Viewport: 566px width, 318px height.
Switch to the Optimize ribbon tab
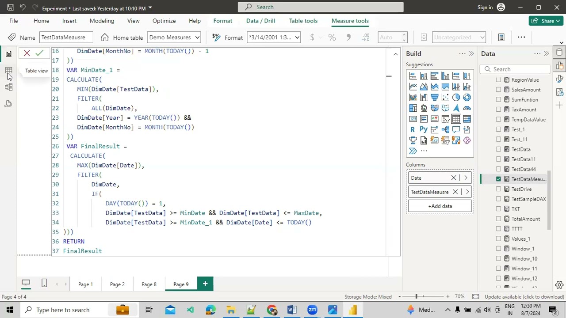click(164, 21)
